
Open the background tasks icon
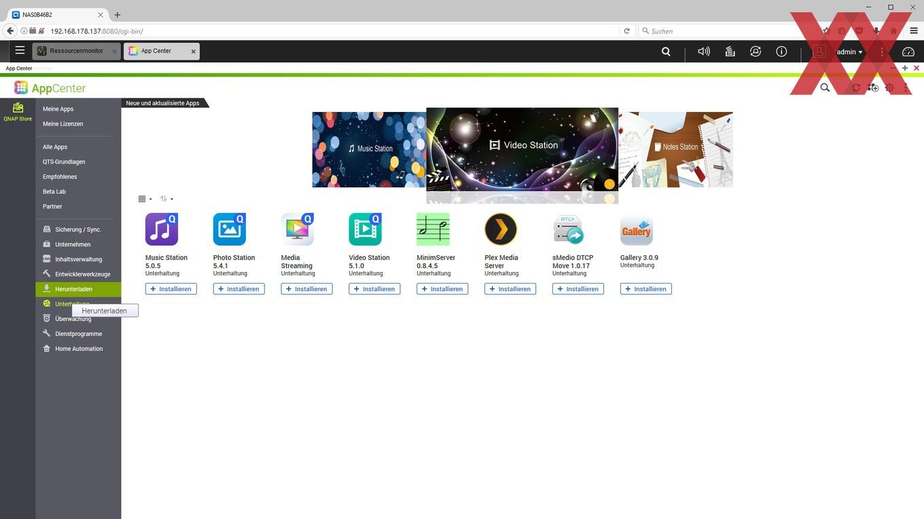click(x=730, y=52)
